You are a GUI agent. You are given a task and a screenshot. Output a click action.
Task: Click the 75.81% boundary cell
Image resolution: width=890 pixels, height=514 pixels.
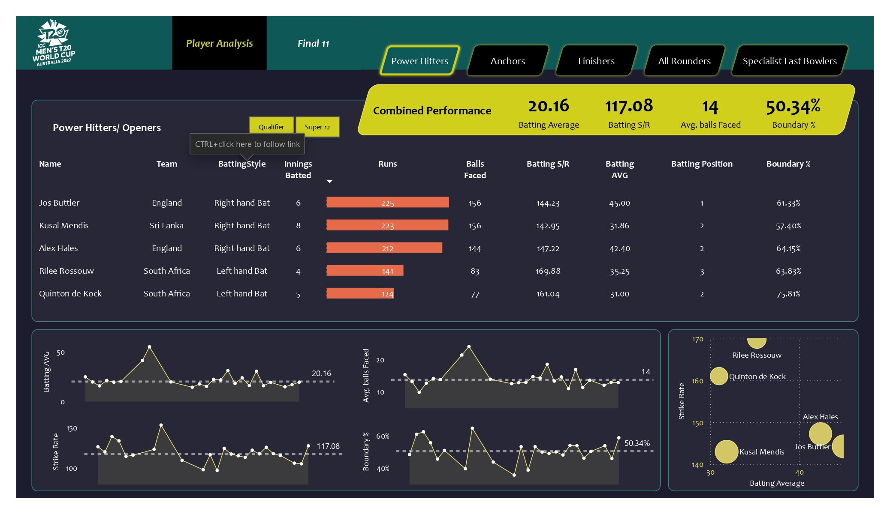click(x=788, y=293)
